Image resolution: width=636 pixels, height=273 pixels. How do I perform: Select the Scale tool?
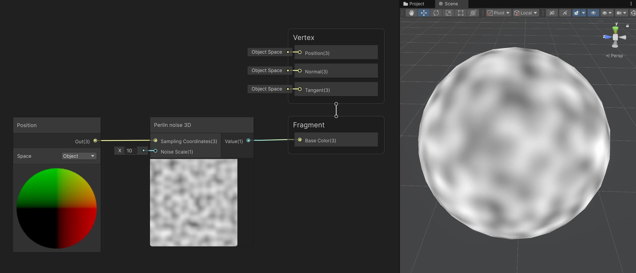448,13
